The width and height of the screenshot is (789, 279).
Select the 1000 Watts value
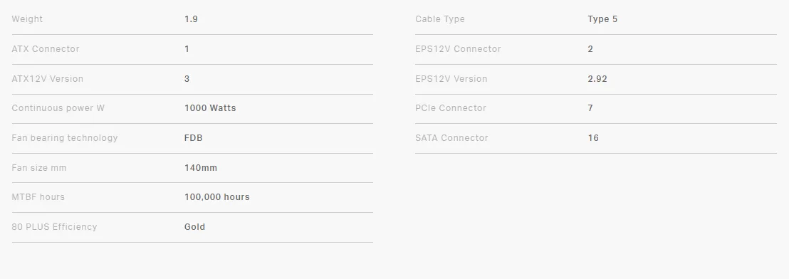210,108
